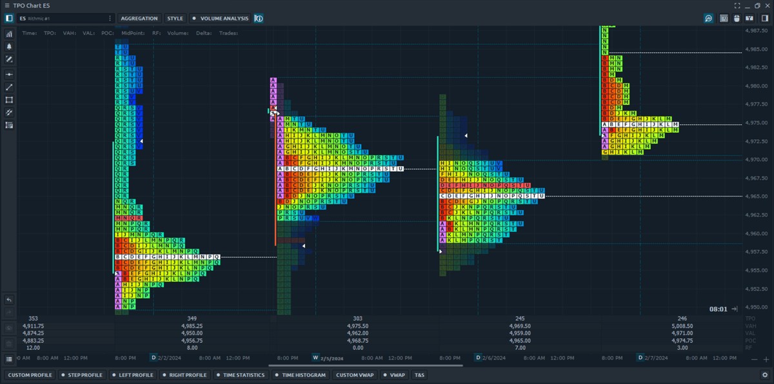Open alerts with the bell icon

click(x=9, y=46)
